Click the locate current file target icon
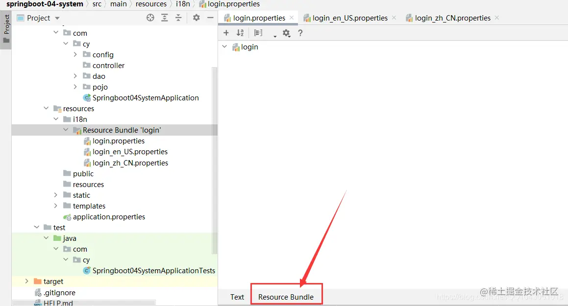Image resolution: width=568 pixels, height=306 pixels. [150, 18]
